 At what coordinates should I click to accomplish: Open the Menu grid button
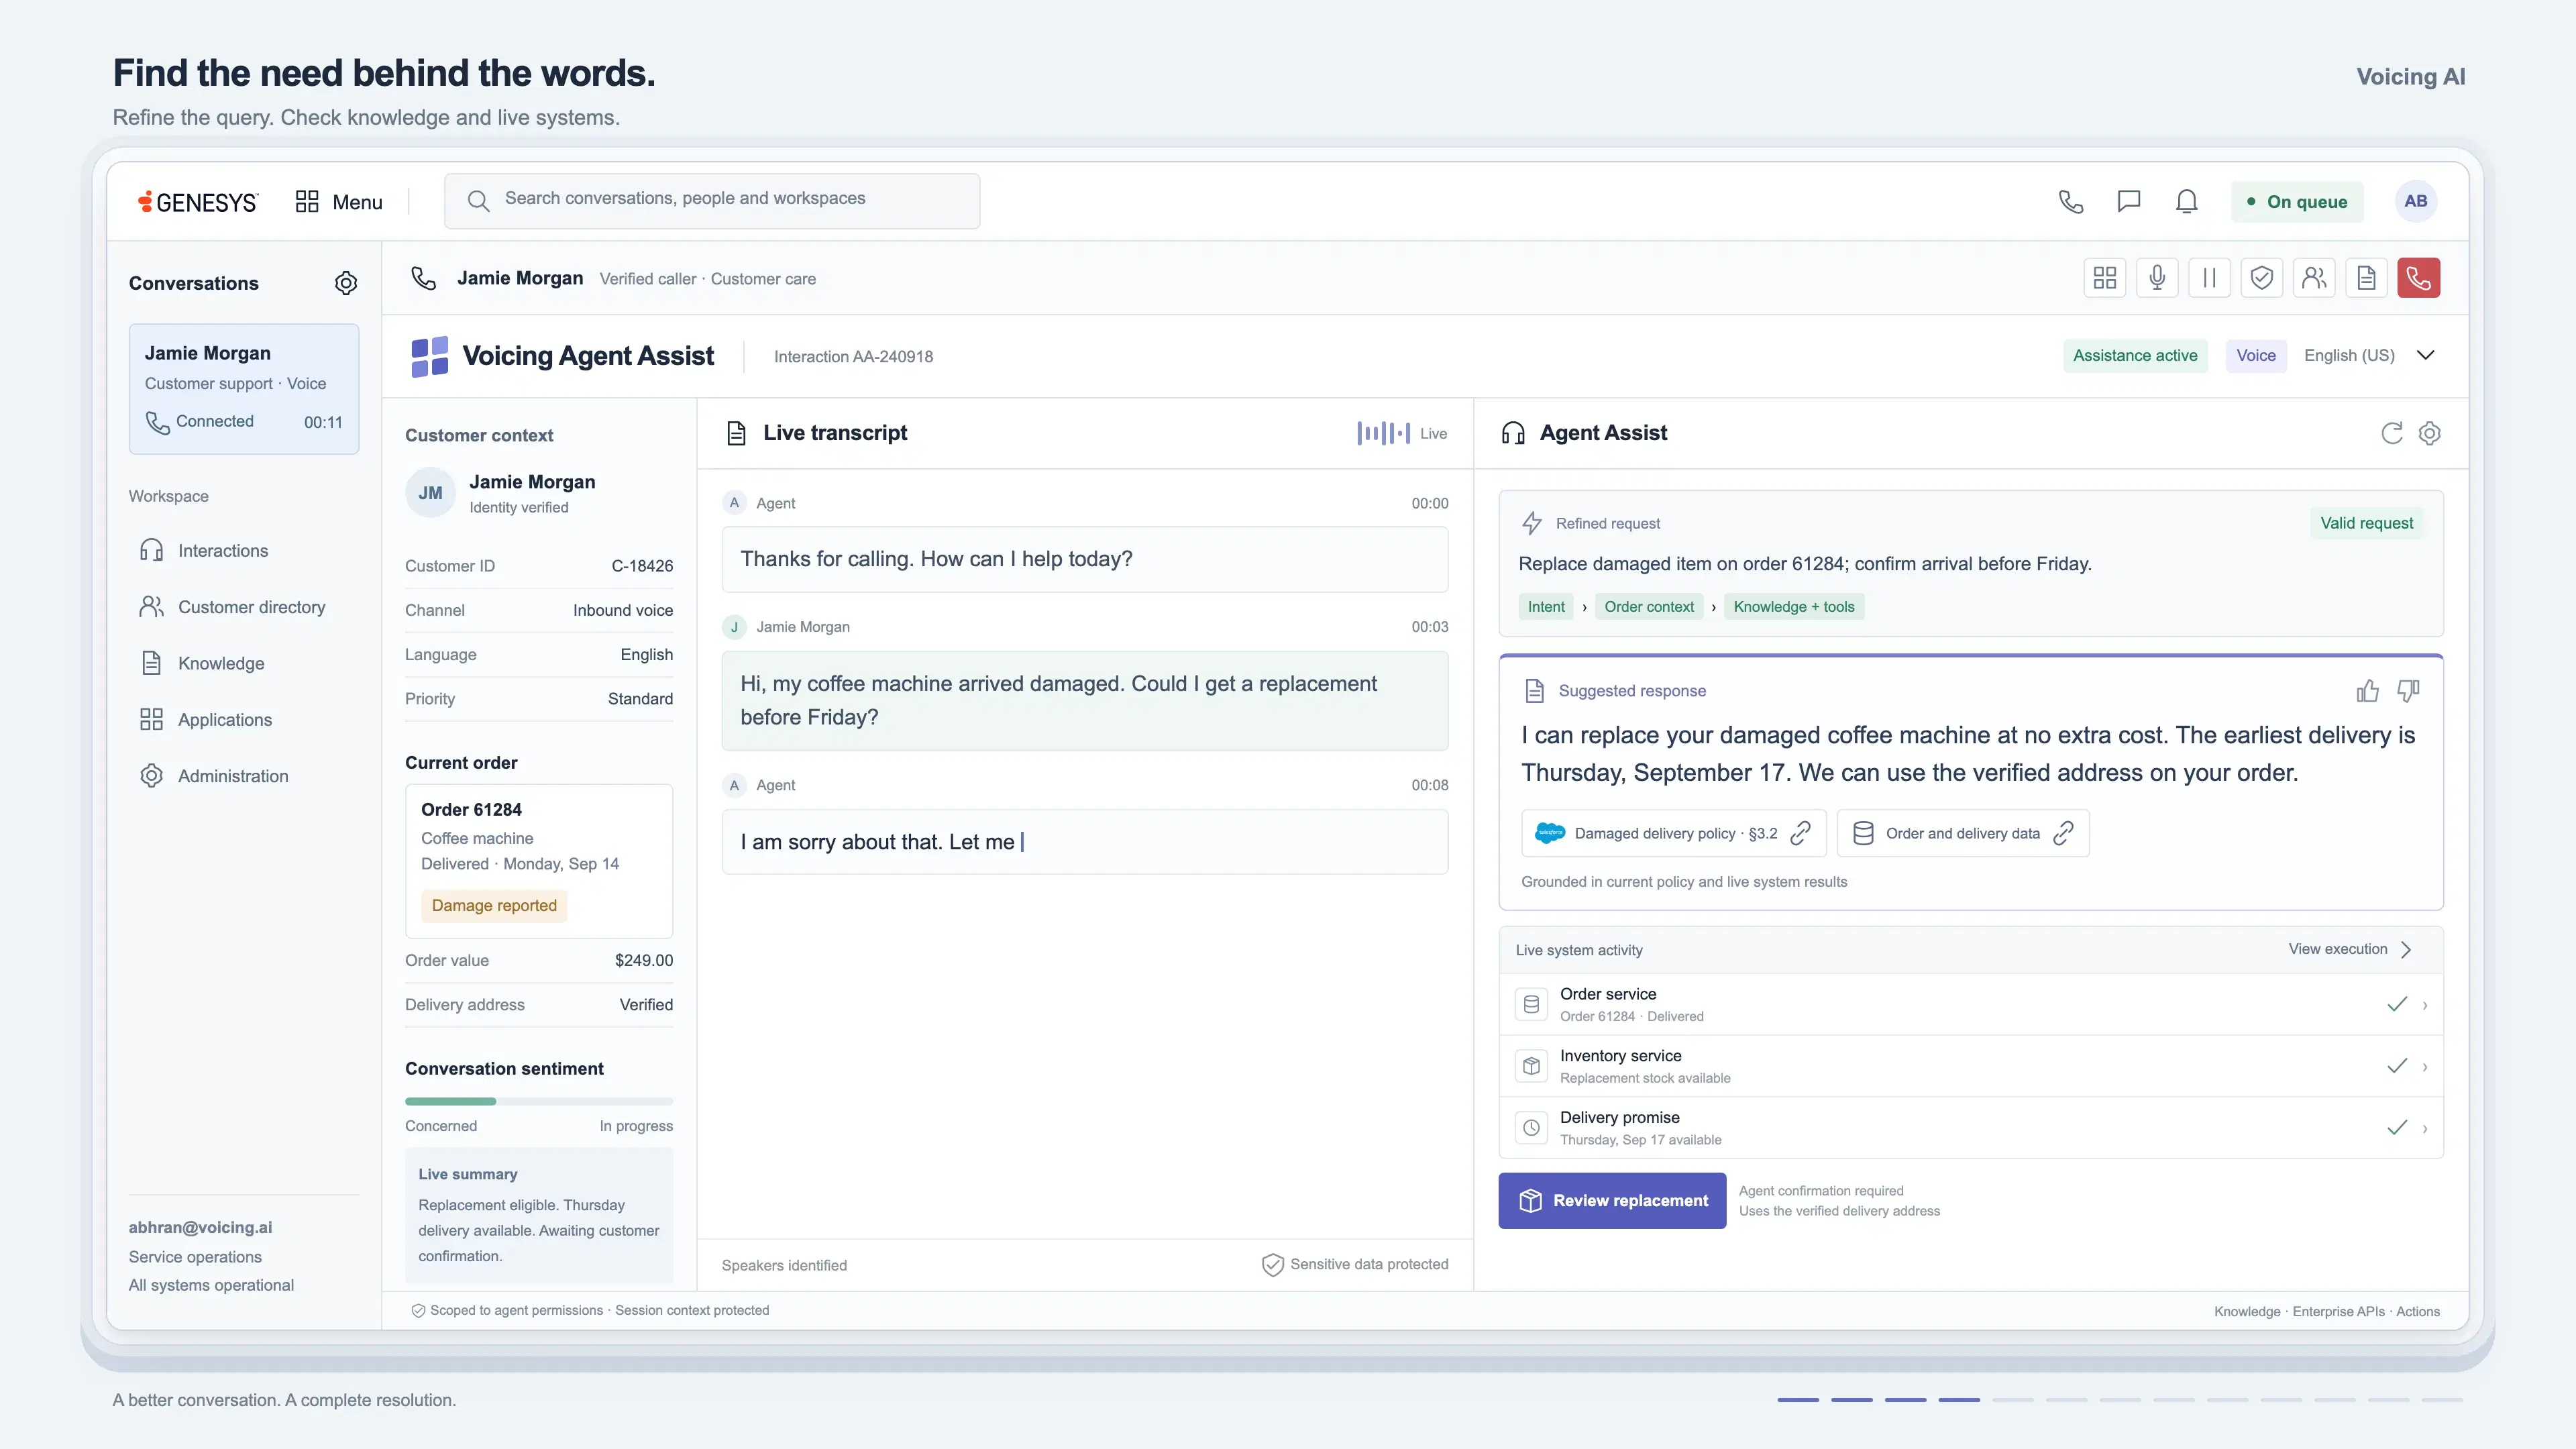point(339,202)
